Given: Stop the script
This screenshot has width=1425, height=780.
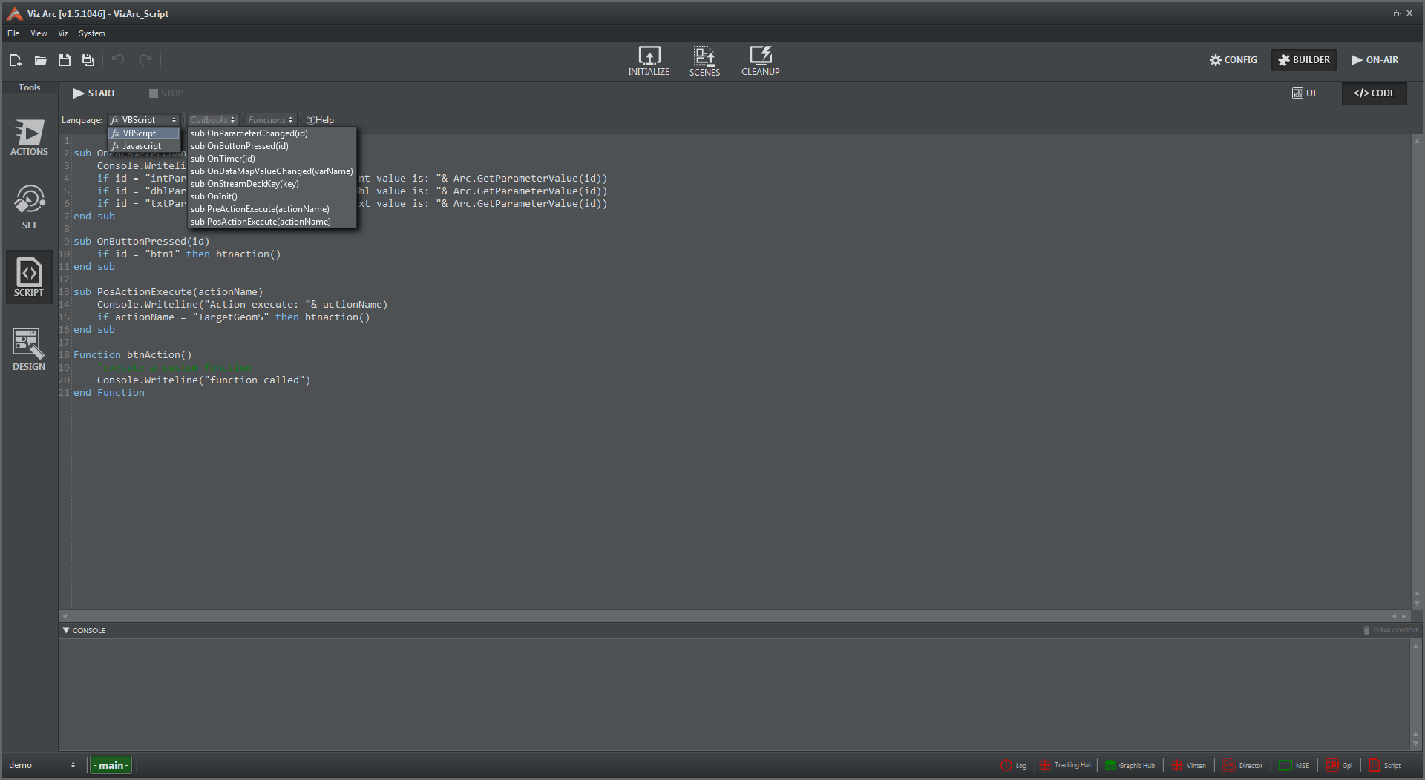Looking at the screenshot, I should 166,93.
